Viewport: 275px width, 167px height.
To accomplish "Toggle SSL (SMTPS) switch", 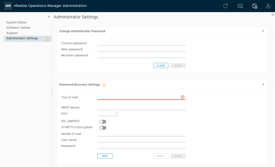I will click(x=103, y=122).
